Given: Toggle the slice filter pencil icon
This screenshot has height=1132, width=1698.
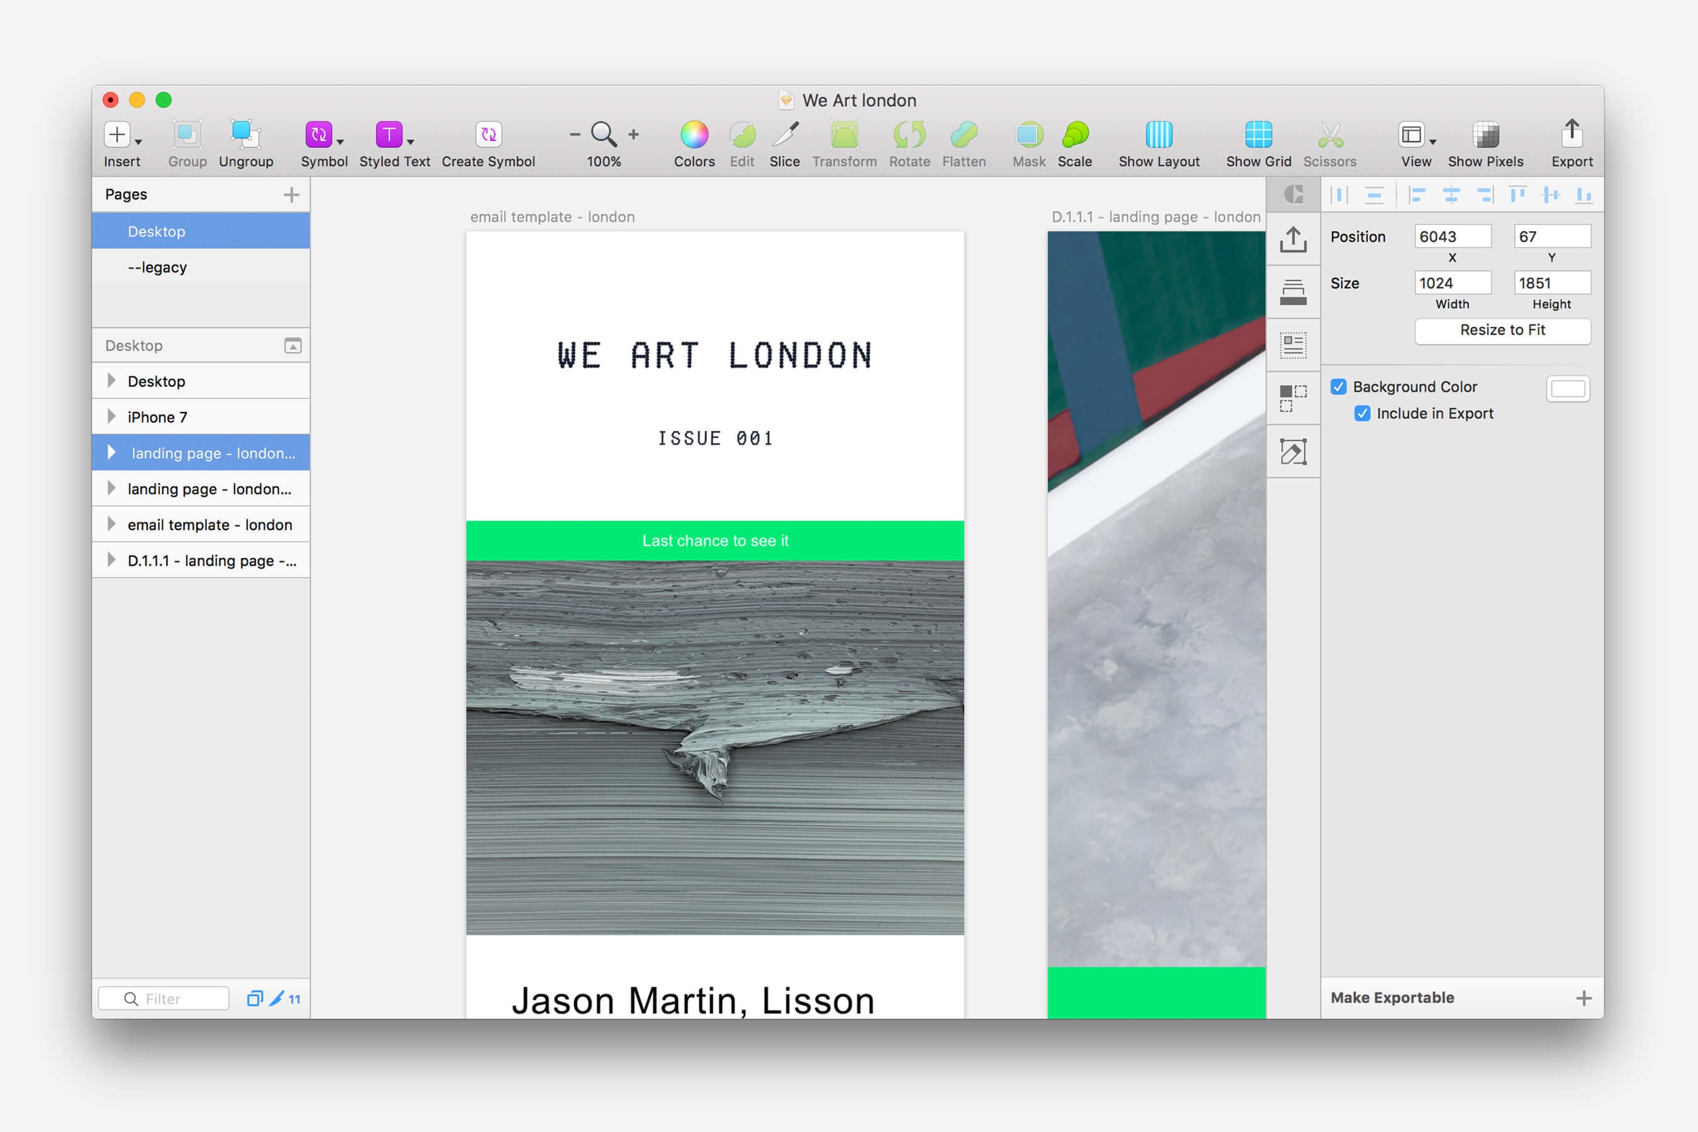Looking at the screenshot, I should [x=277, y=999].
